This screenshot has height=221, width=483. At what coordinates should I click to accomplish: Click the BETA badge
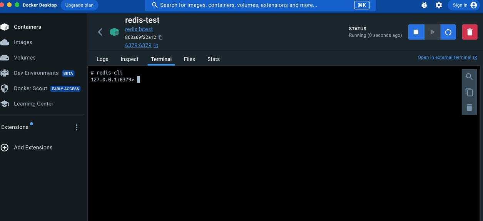[x=68, y=73]
